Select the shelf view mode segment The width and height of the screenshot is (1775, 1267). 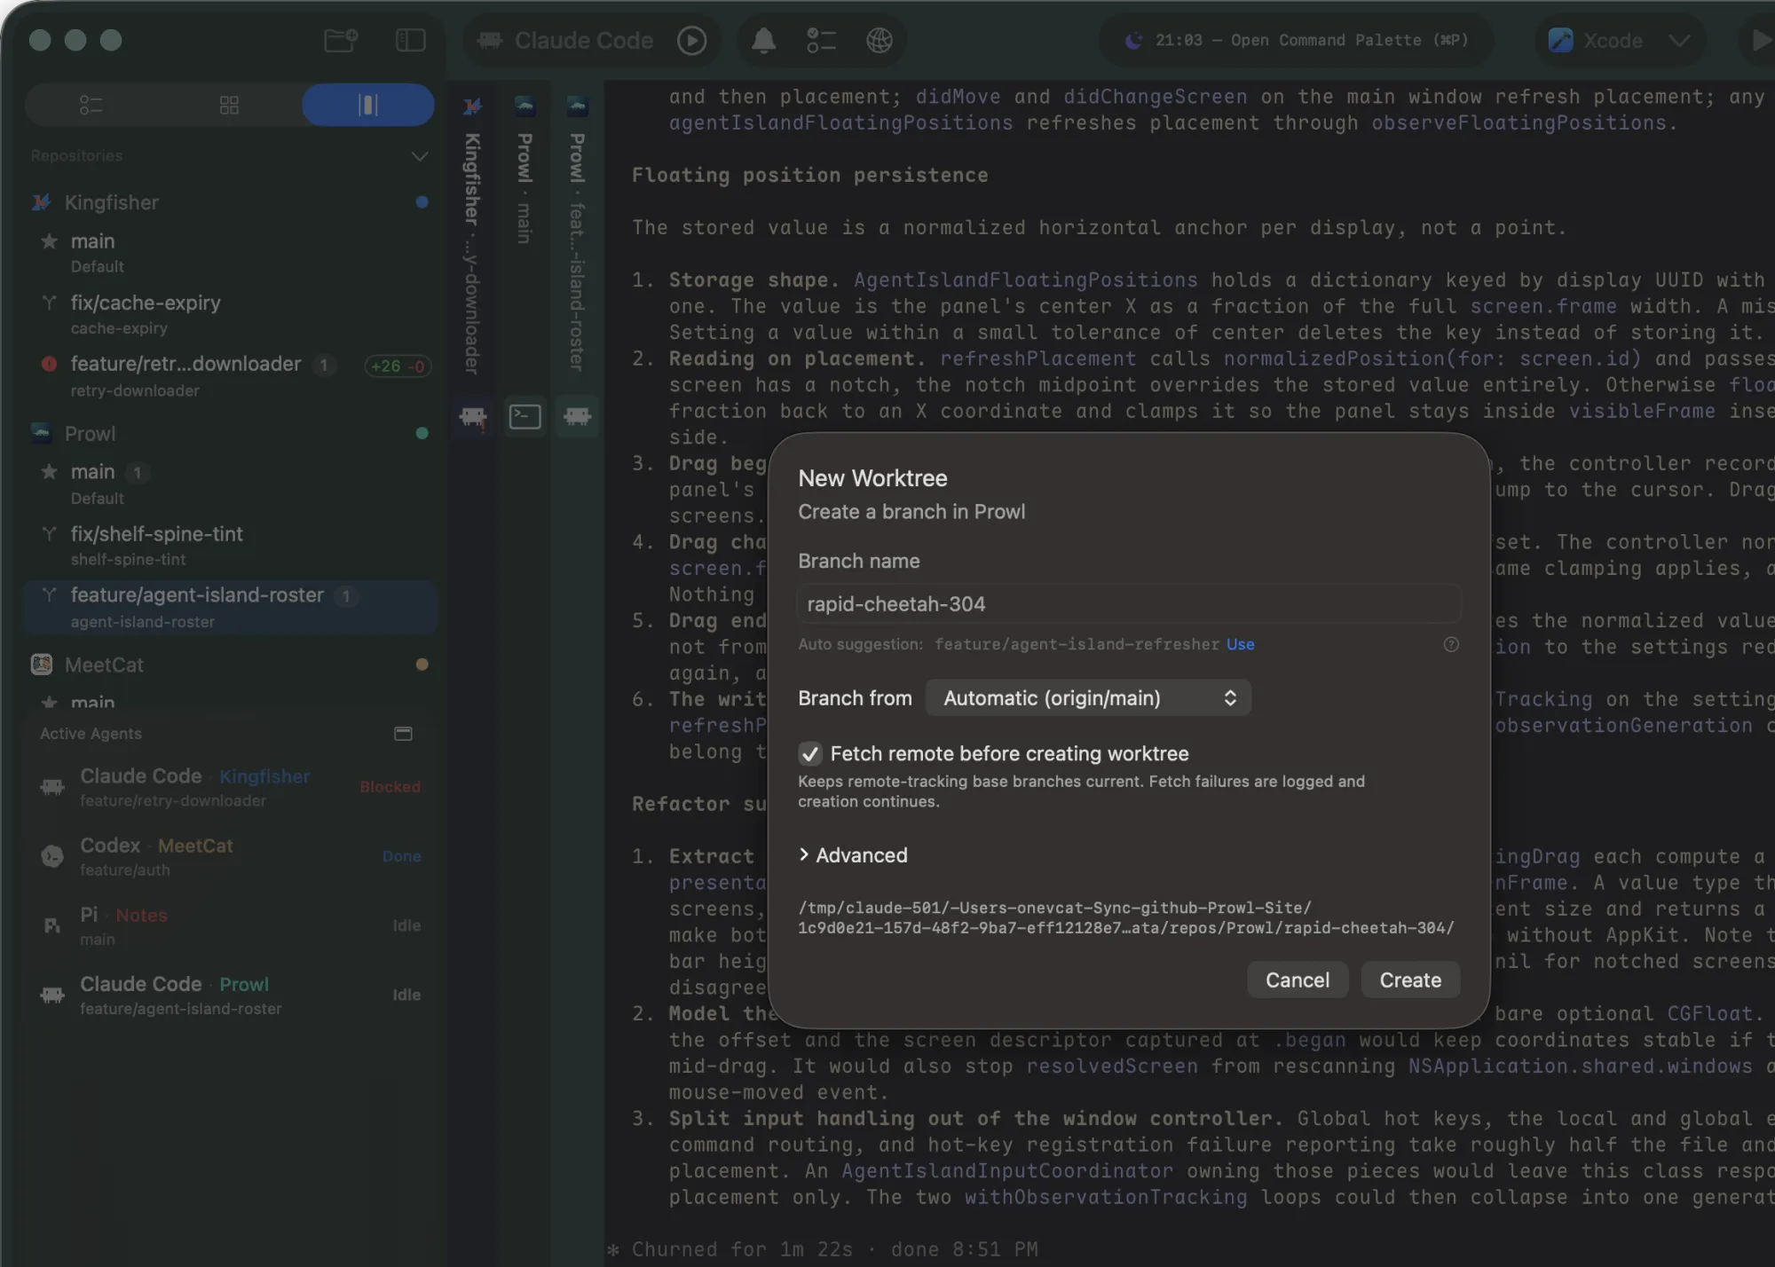click(367, 106)
